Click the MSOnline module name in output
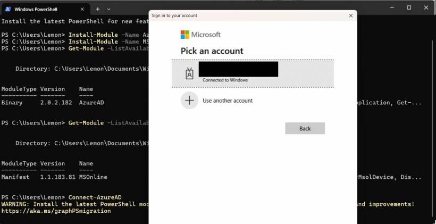The image size is (436, 224). click(93, 177)
